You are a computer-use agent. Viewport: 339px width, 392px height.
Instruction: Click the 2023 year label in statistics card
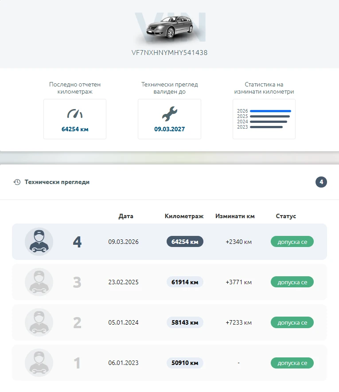[242, 127]
